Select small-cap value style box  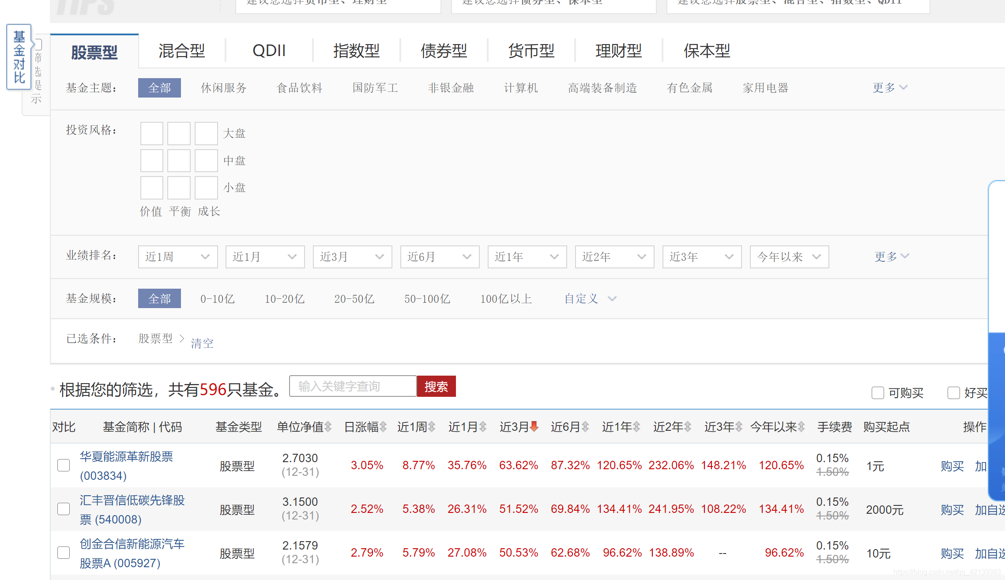point(152,188)
